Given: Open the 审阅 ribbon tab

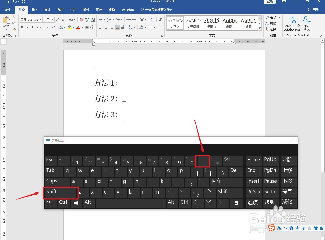Looking at the screenshot, I should click(99, 10).
